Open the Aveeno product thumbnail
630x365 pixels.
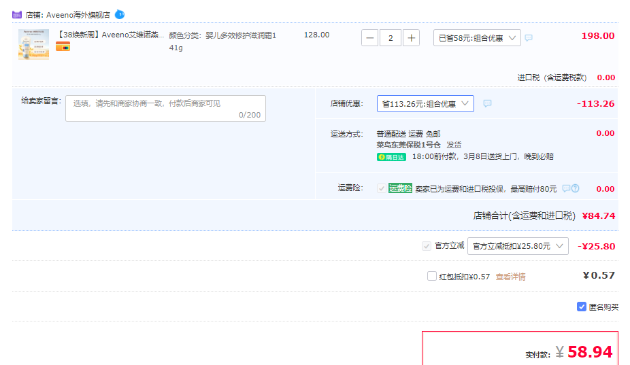click(x=34, y=44)
